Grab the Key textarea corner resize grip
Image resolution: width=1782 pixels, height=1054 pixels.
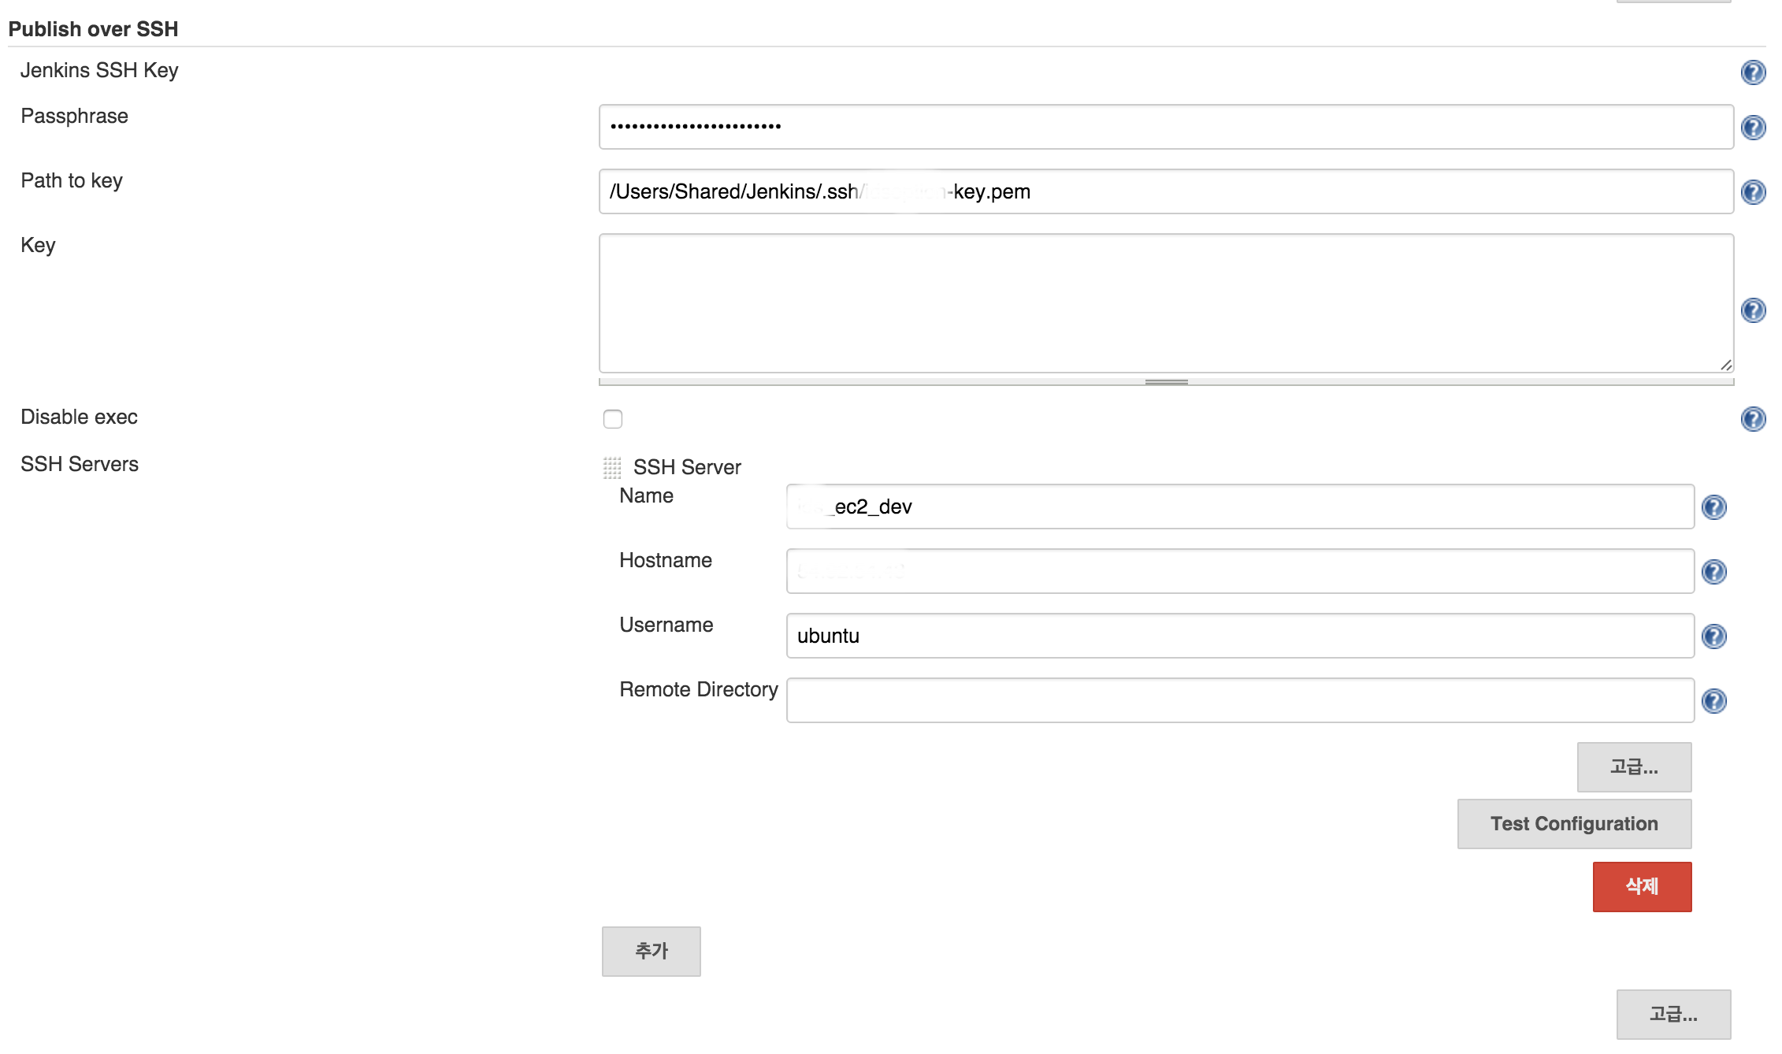pos(1726,365)
